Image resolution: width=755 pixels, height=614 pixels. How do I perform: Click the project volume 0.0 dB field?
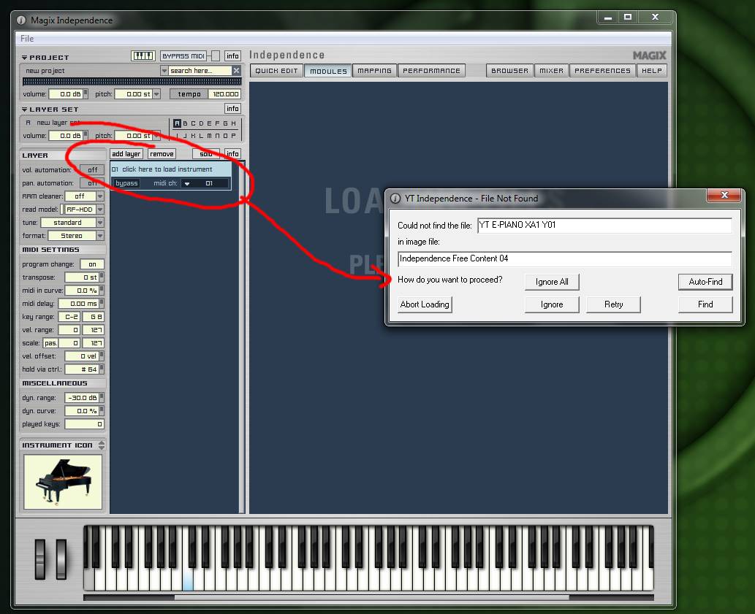[66, 94]
